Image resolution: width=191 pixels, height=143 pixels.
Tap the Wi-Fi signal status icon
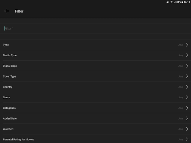[172, 2]
